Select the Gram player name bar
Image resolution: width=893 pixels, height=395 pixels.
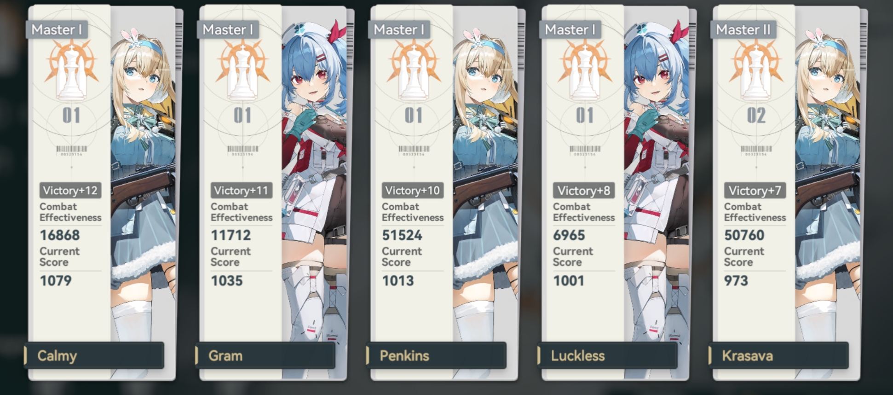coord(265,355)
